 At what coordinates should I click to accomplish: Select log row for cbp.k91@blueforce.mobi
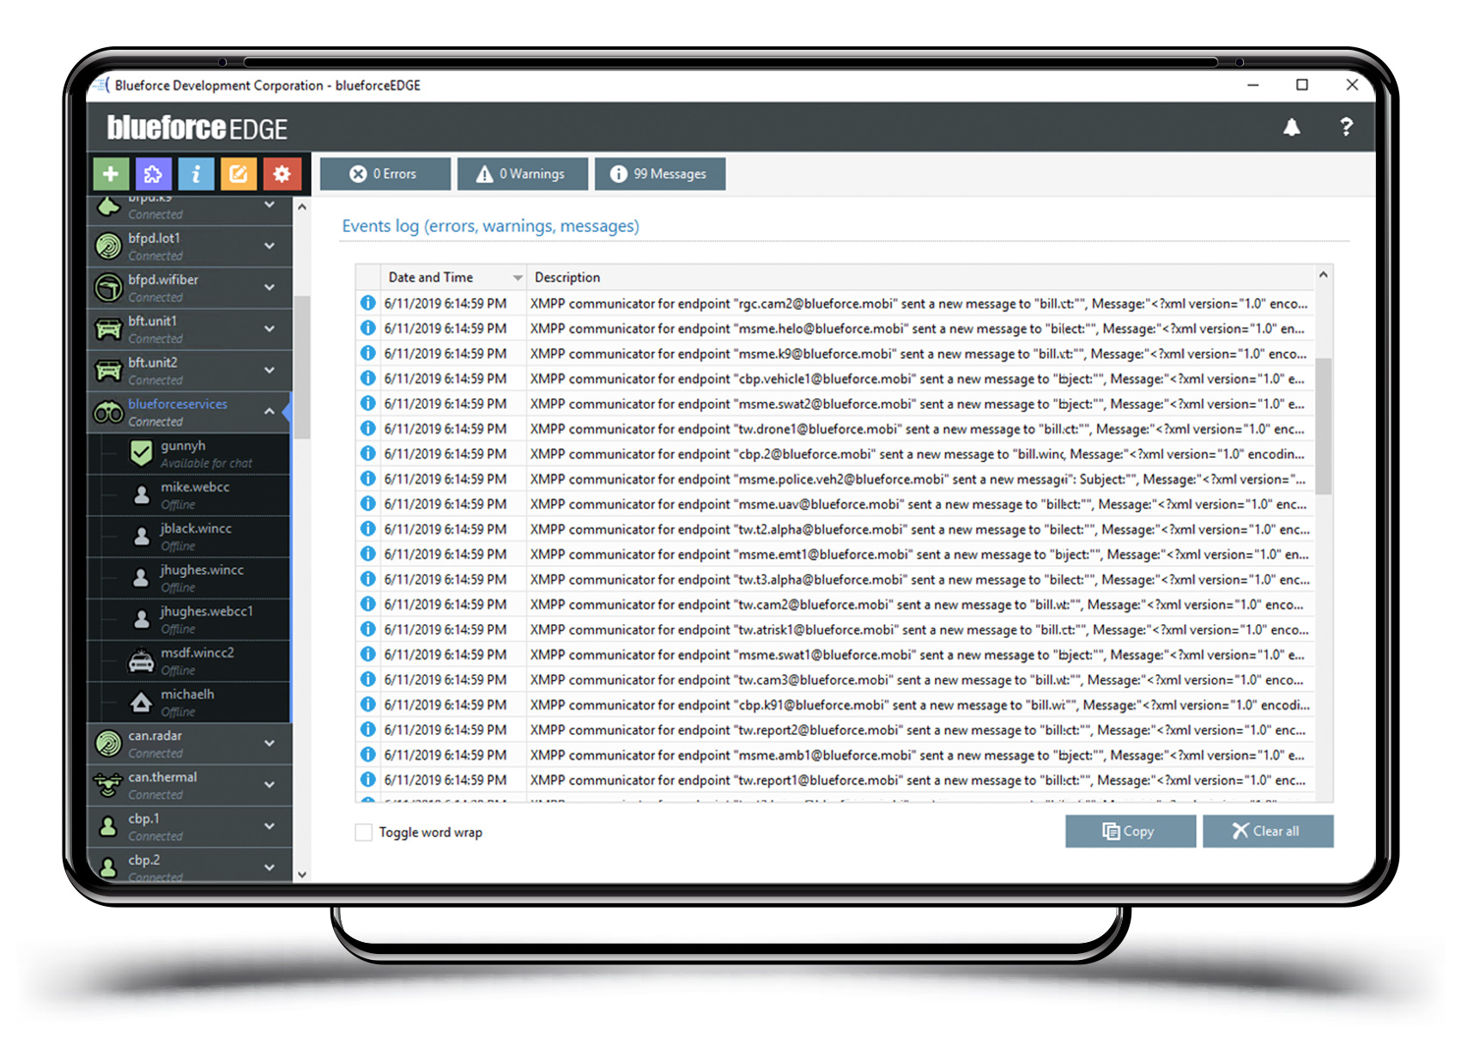836,704
